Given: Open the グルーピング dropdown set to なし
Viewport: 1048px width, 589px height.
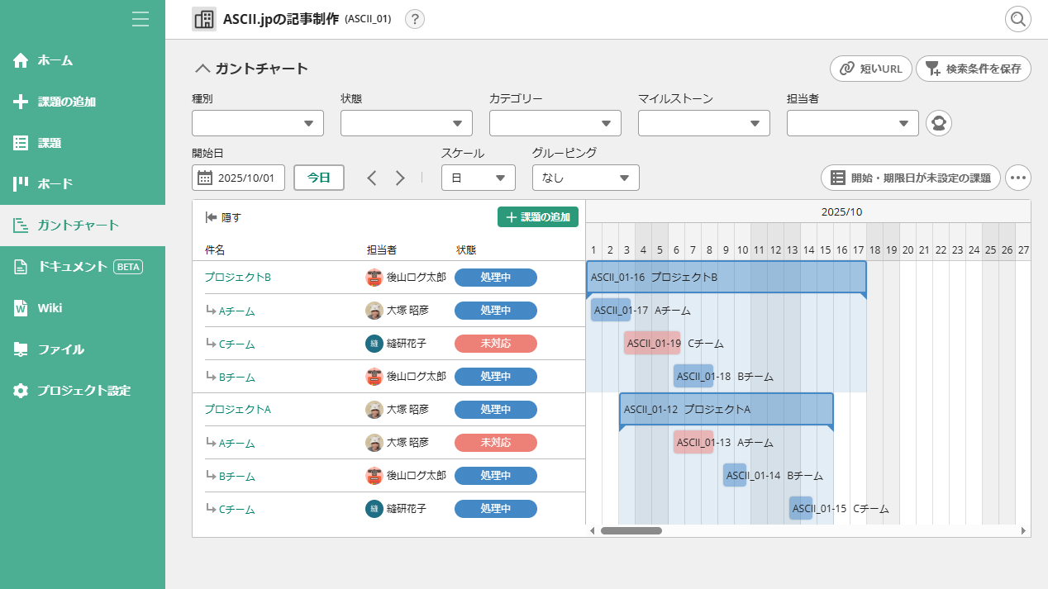Looking at the screenshot, I should coord(586,178).
